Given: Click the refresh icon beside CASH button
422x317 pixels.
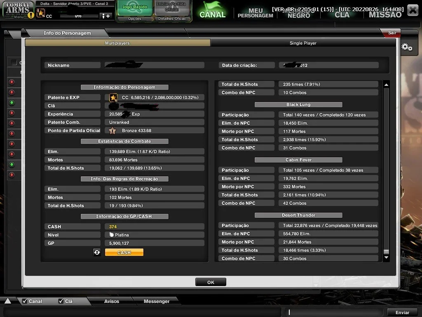Looking at the screenshot, I should point(97,252).
